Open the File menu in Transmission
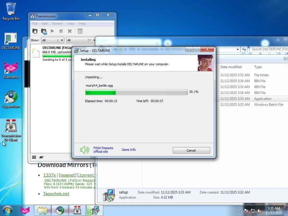The width and height of the screenshot is (288, 216). coord(35,24)
